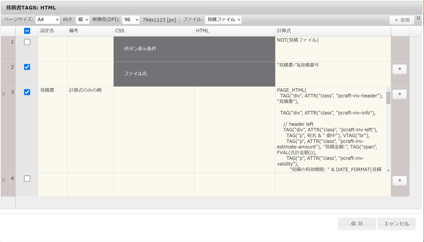Viewport: 424px width, 242px height.
Task: Click the PAGE_HTML formula text area
Action: point(331,130)
